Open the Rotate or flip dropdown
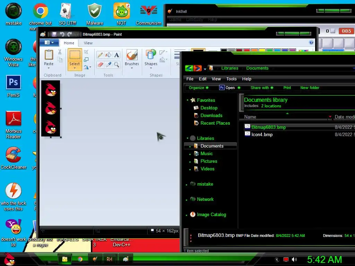Viewport: 355px width, 266px height. tap(87, 67)
